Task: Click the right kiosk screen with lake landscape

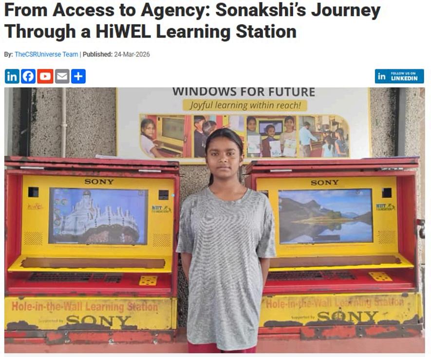Action: 325,216
